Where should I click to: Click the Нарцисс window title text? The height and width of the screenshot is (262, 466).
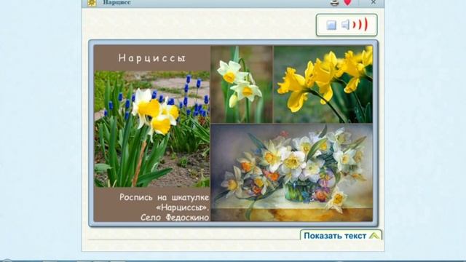(116, 2)
